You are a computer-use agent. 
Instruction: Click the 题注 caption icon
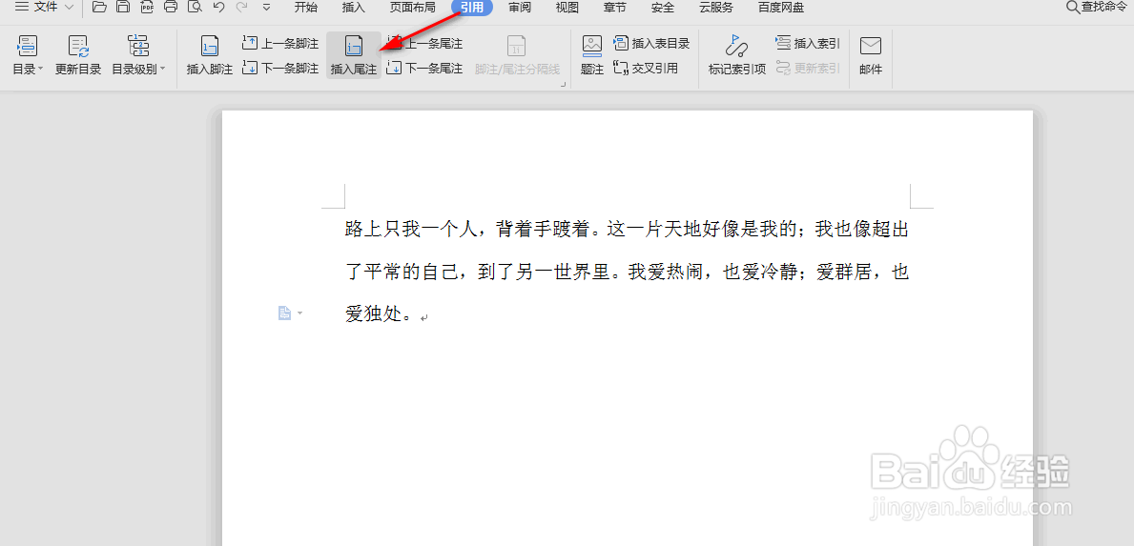click(592, 46)
